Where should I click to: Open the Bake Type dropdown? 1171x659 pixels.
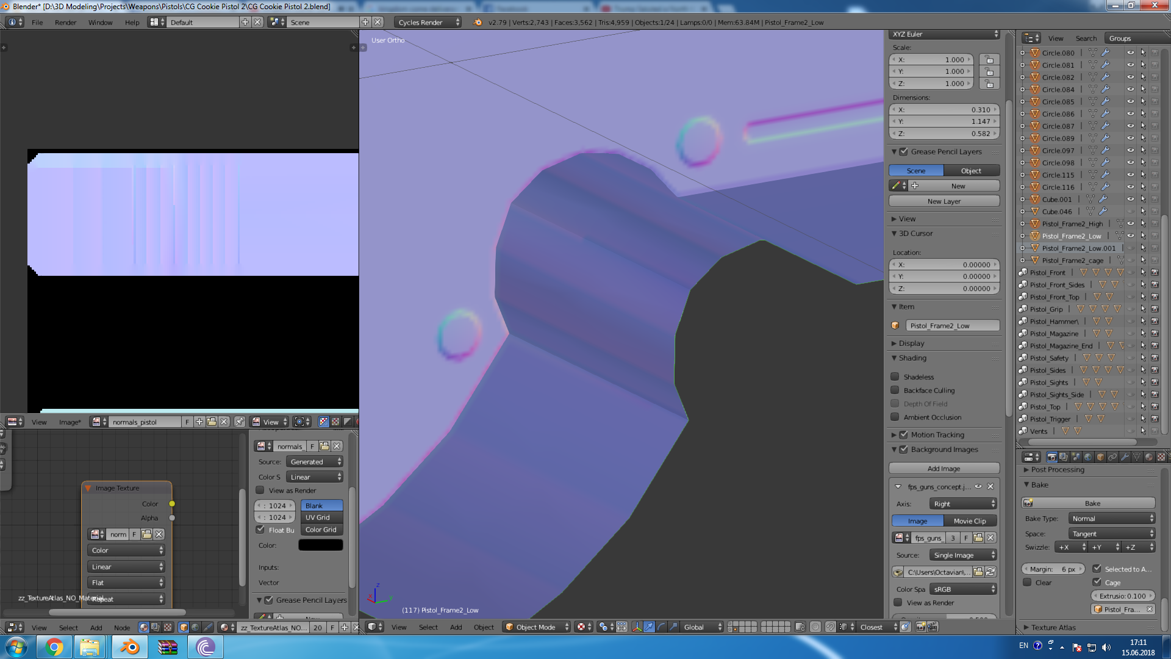pyautogui.click(x=1112, y=518)
